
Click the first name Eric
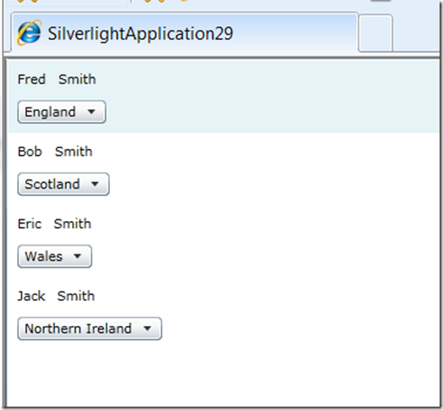pyautogui.click(x=30, y=224)
